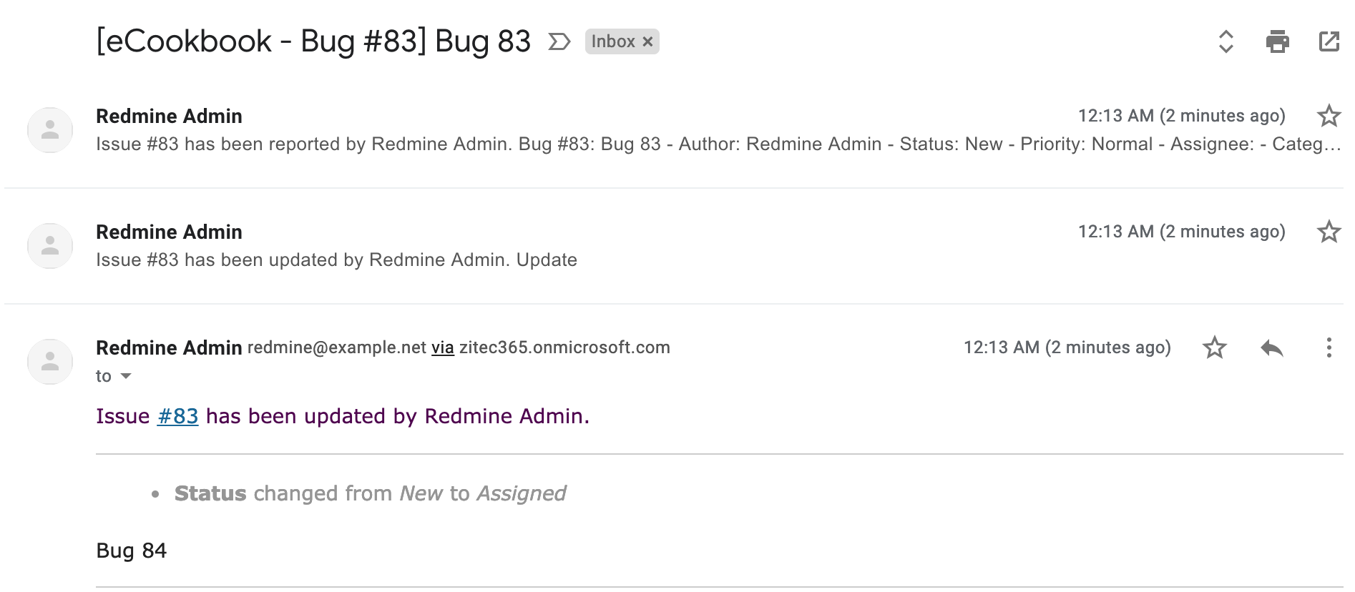Click the importance marker next to subject
The width and height of the screenshot is (1355, 592).
click(559, 41)
